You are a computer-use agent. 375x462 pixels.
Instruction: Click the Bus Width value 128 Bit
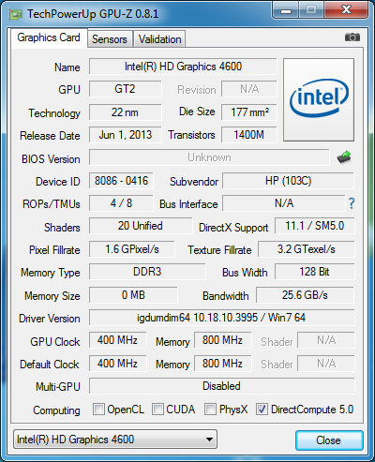click(315, 272)
